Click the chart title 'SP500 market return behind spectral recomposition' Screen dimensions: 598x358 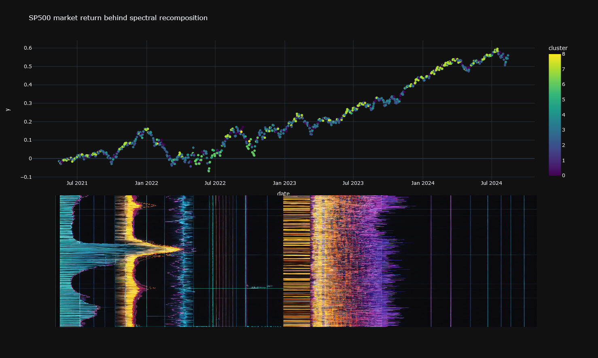tap(118, 18)
